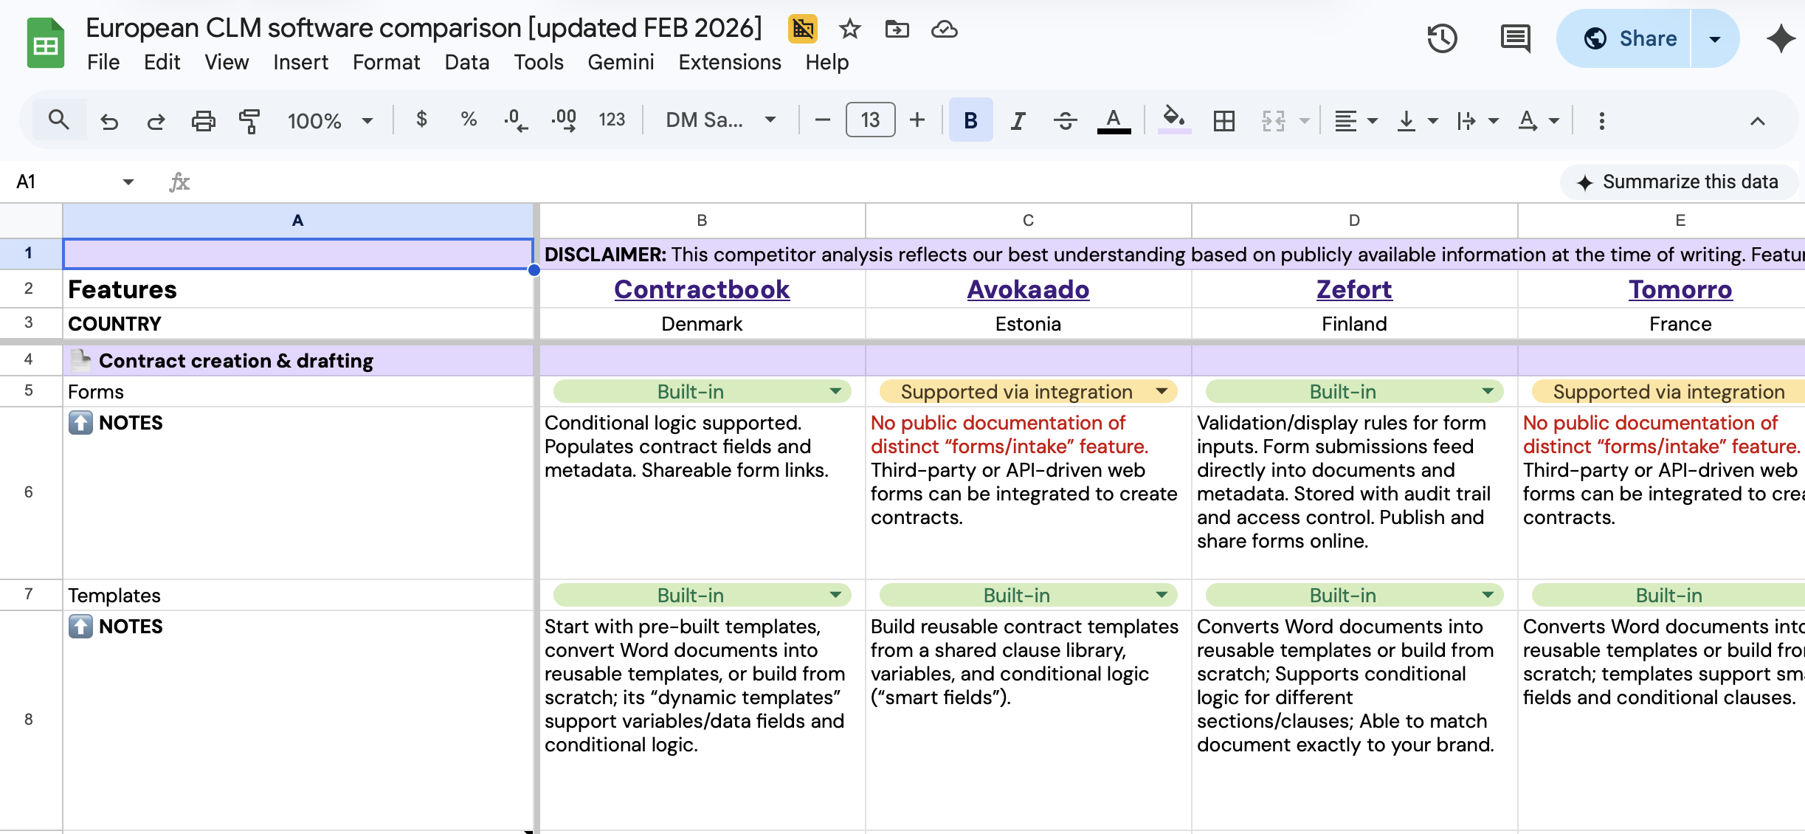Image resolution: width=1805 pixels, height=834 pixels.
Task: Open version history clock icon
Action: (1441, 38)
